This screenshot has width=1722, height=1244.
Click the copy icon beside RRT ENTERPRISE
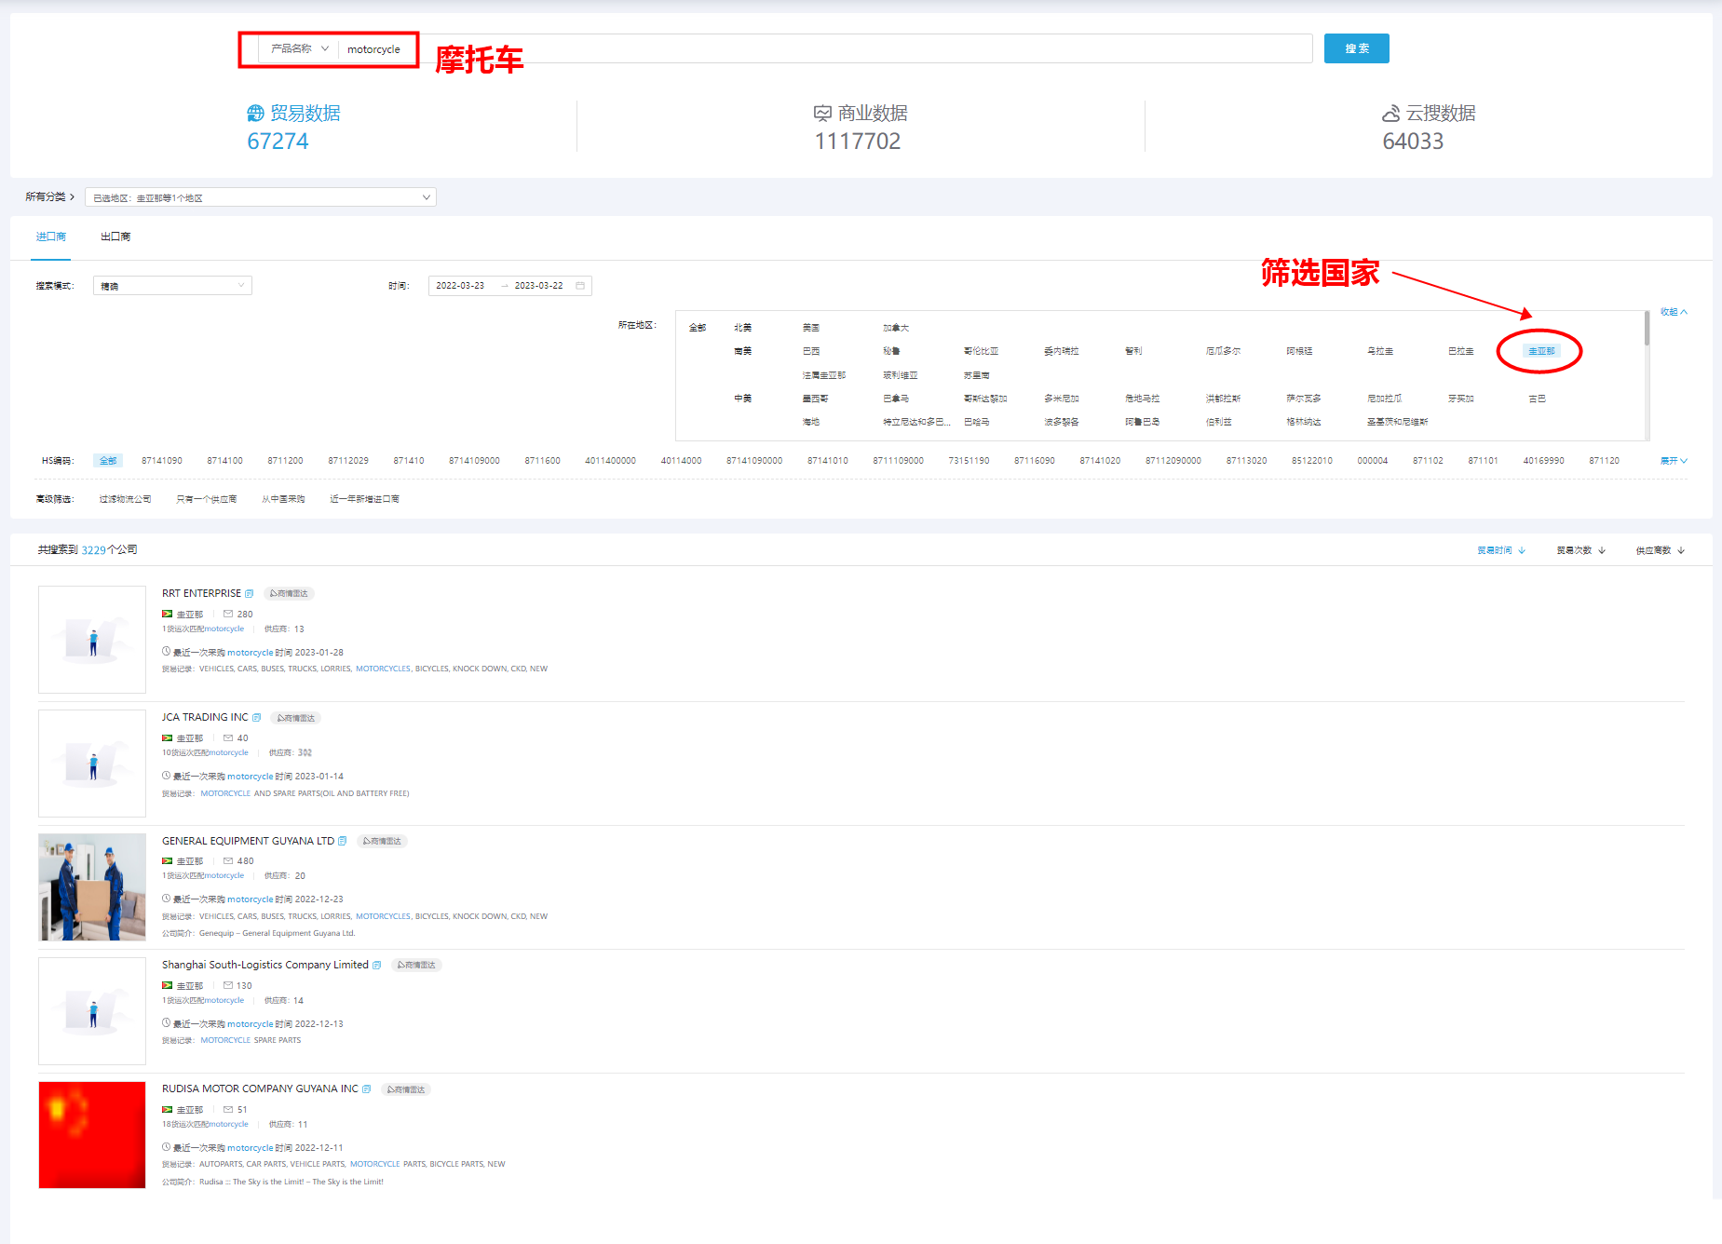[x=250, y=594]
